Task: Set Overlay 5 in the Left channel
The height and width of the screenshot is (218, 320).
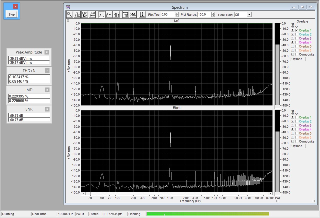Action: pyautogui.click(x=292, y=46)
